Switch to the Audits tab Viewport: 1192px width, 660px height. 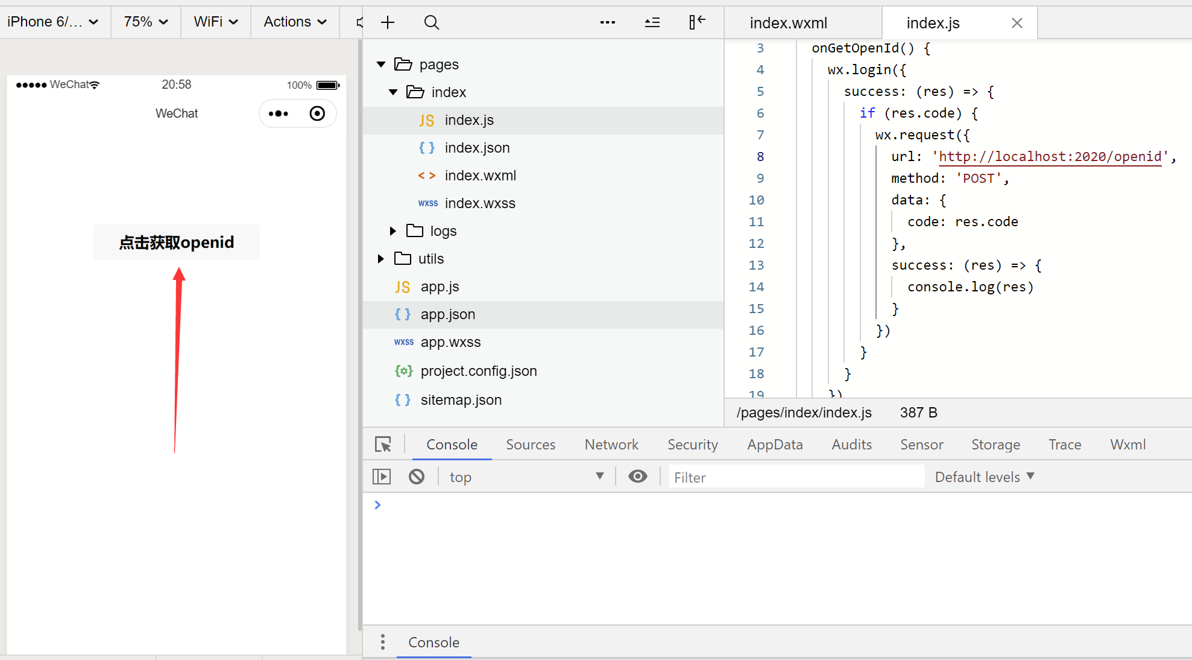tap(851, 445)
